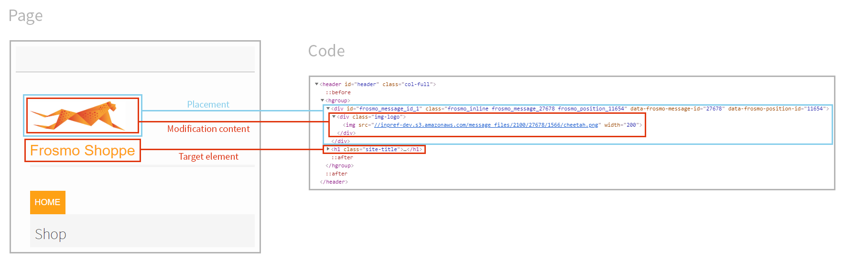
Task: Select the closing hgroup tag line
Action: click(339, 165)
